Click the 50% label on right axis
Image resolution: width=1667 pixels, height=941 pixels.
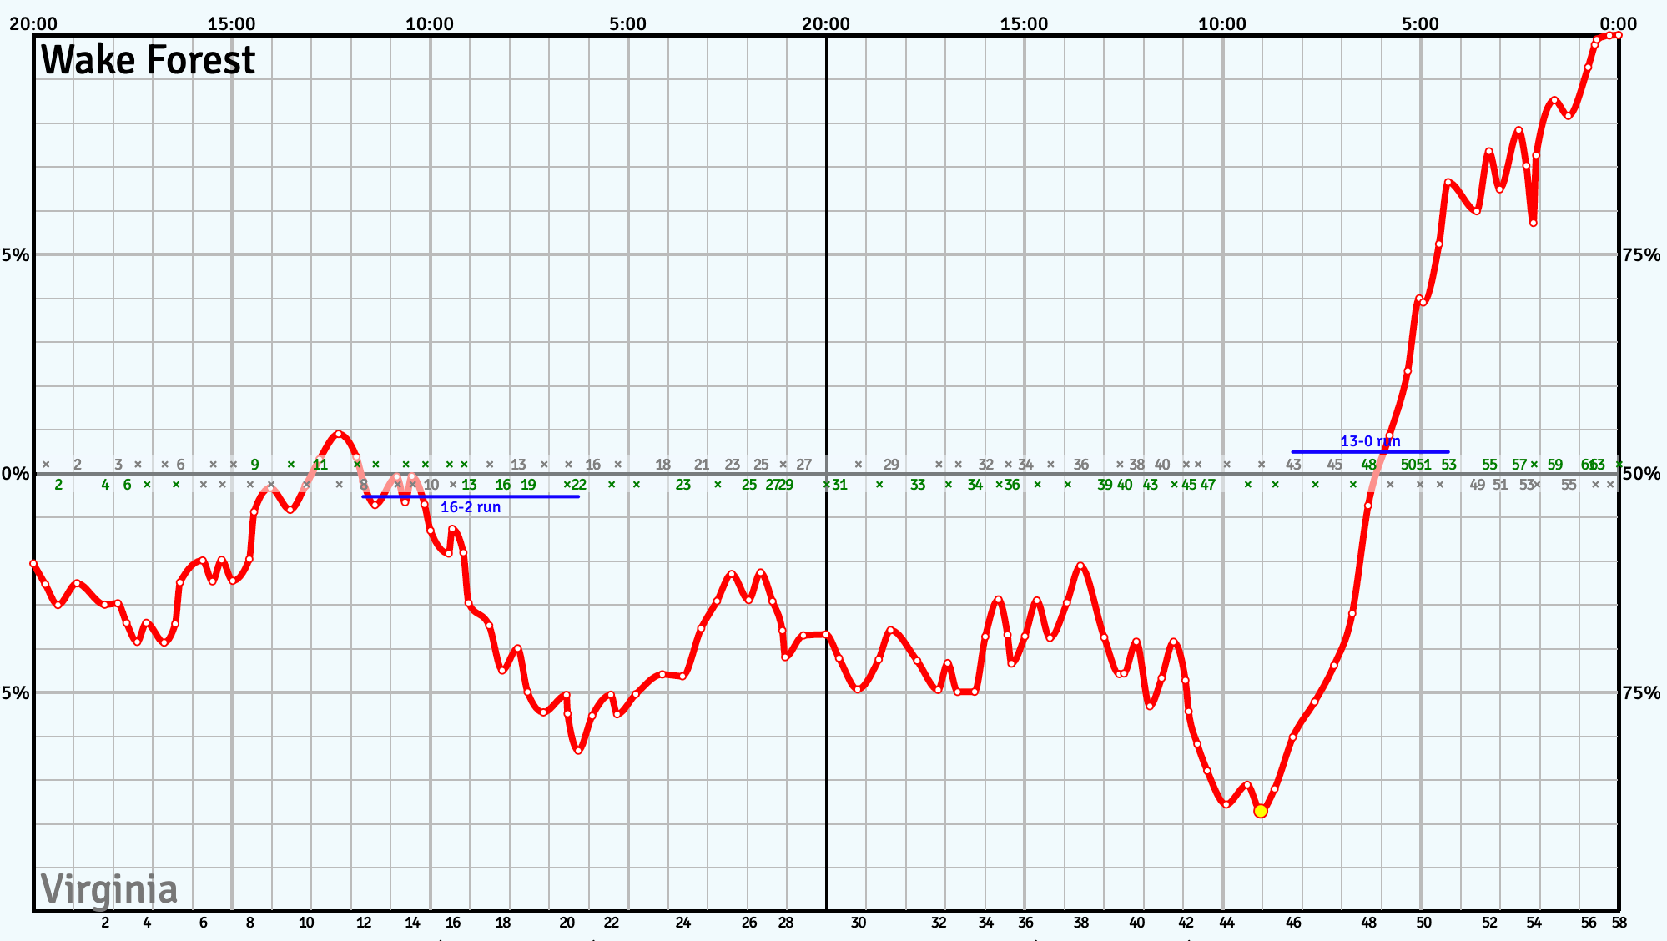[x=1641, y=474]
